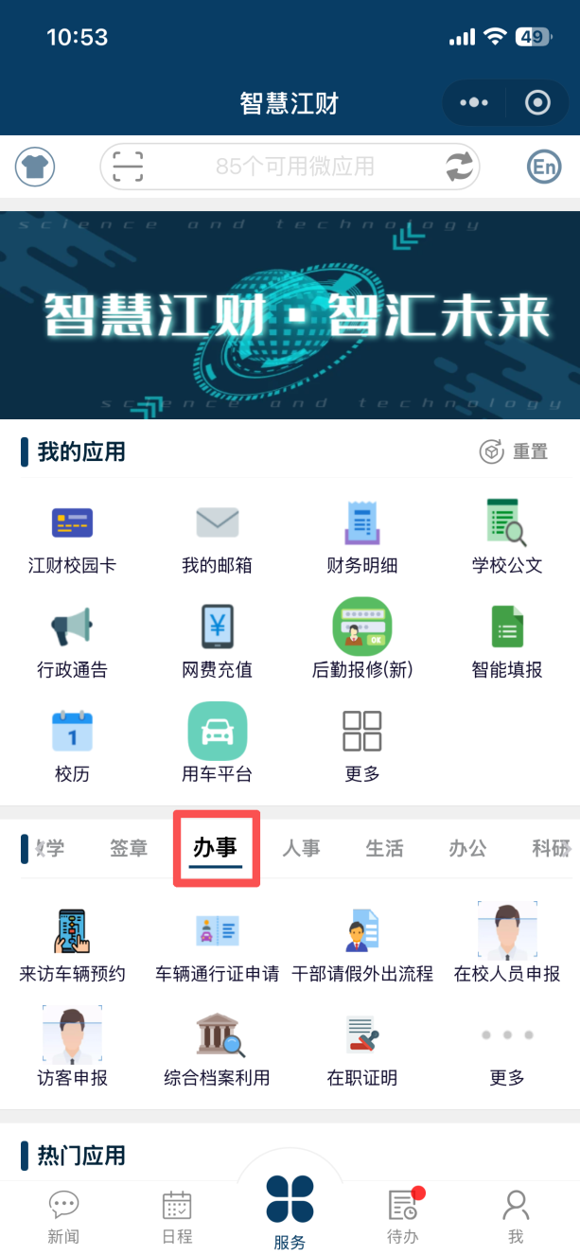Image resolution: width=580 pixels, height=1255 pixels.
Task: Open the 江财校园卡 campus card app
Action: [x=72, y=522]
